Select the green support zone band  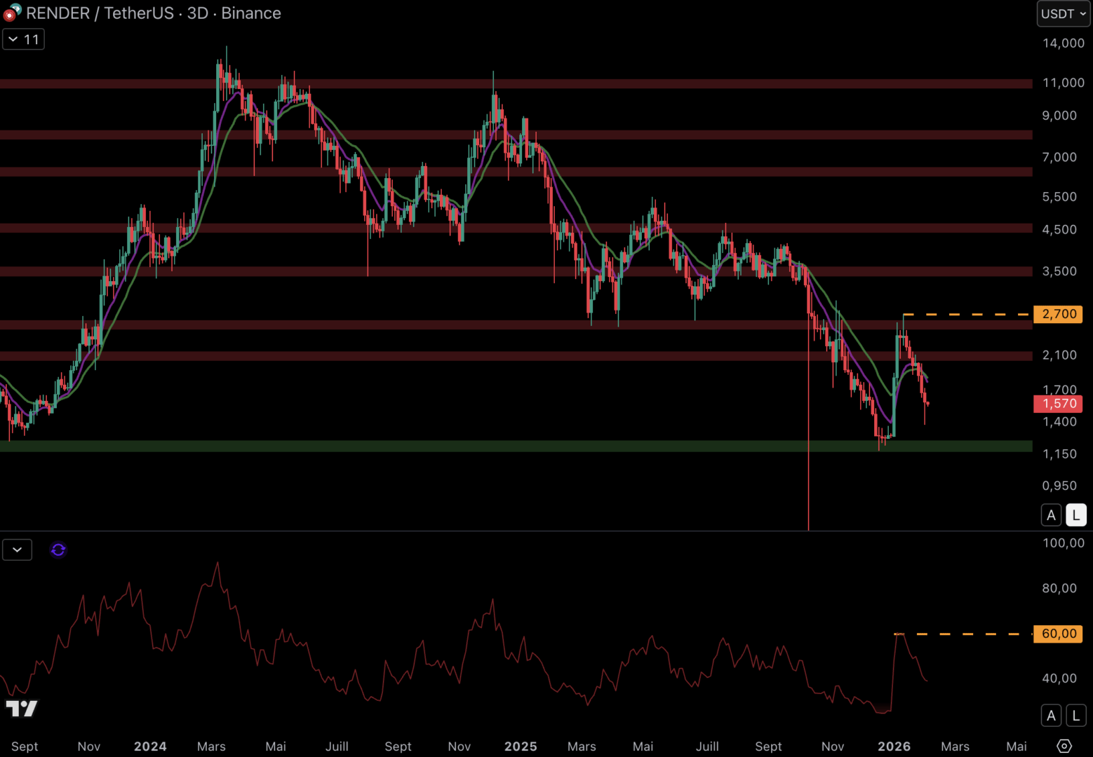click(x=516, y=446)
